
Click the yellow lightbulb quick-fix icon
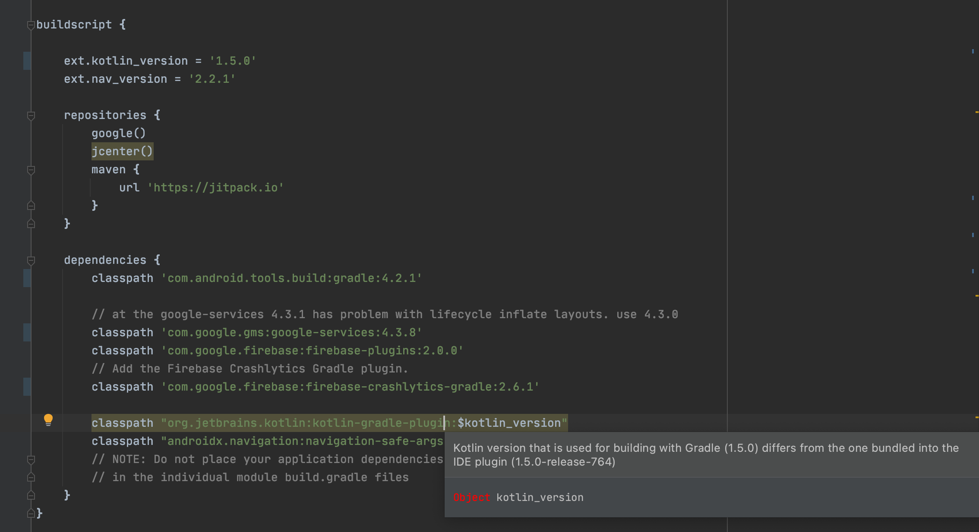pyautogui.click(x=48, y=419)
